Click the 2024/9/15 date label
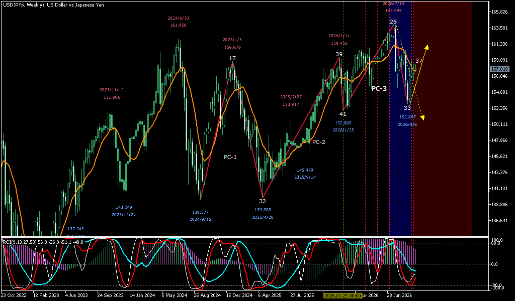This screenshot has width=515, height=301. coord(200,219)
